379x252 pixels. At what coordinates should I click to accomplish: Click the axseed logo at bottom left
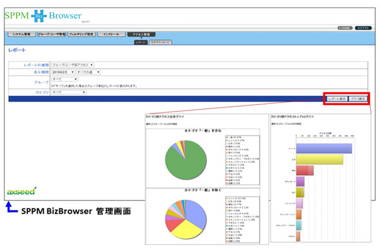click(x=21, y=190)
